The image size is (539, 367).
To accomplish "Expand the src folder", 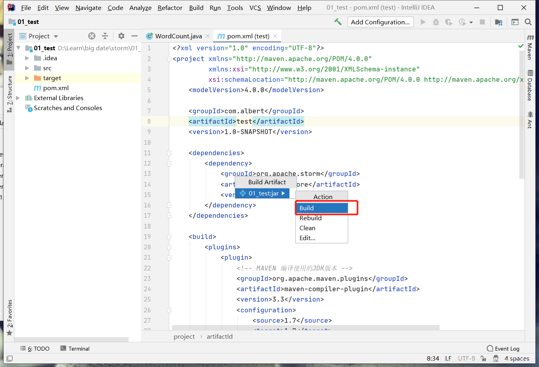I will point(27,68).
